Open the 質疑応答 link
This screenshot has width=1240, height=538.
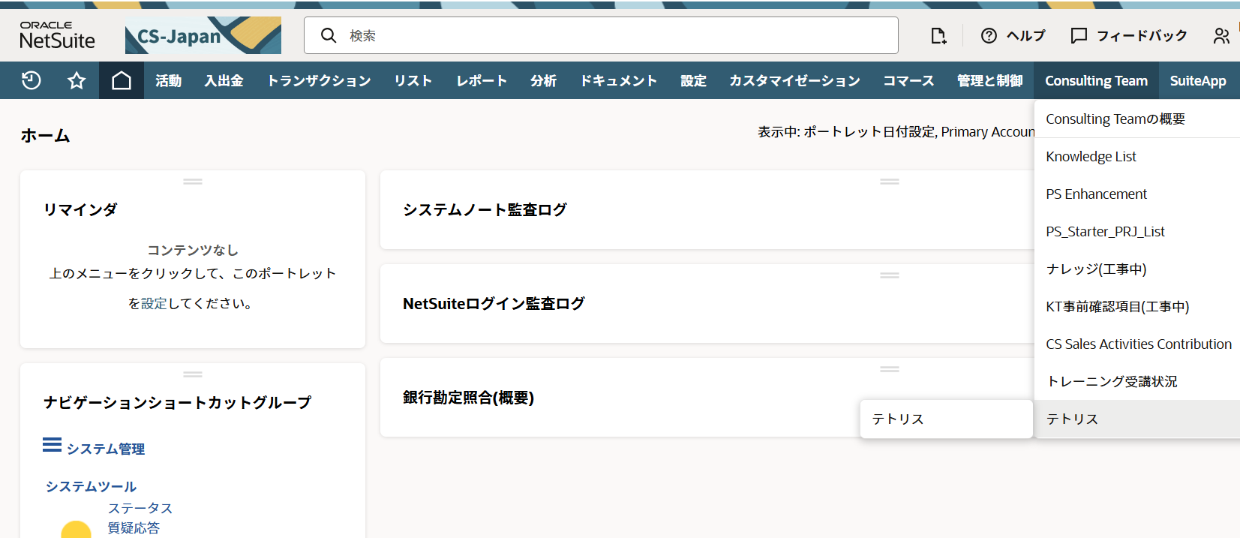tap(134, 527)
